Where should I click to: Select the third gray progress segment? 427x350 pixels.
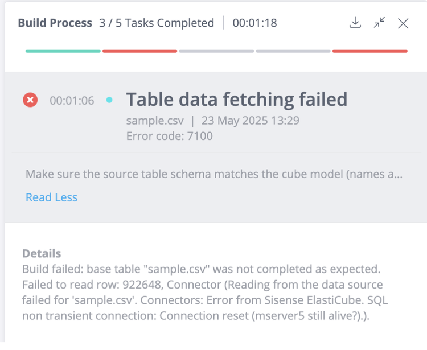pyautogui.click(x=216, y=51)
